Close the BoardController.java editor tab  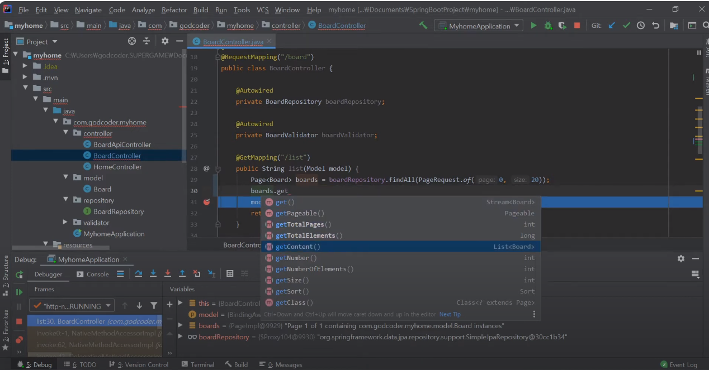pos(270,41)
